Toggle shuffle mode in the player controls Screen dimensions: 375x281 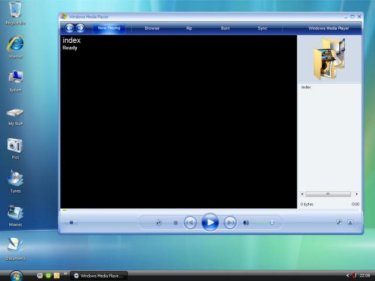click(159, 222)
